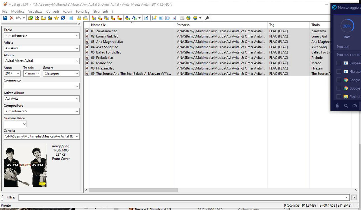Click the Change directory folder icon

(x=30, y=18)
